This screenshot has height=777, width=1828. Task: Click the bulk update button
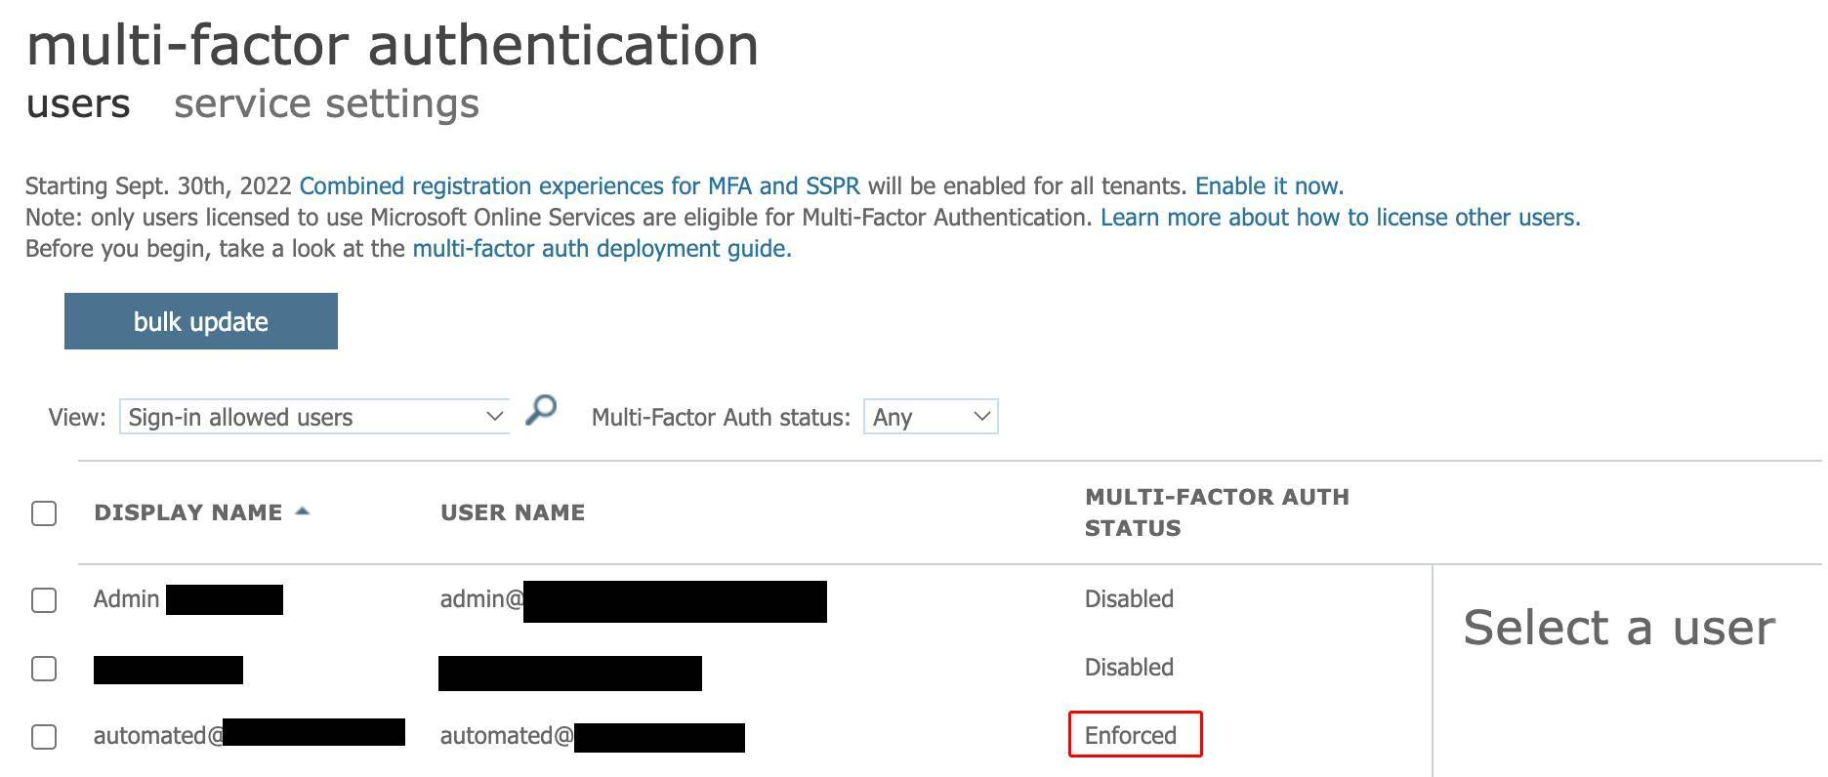[201, 321]
